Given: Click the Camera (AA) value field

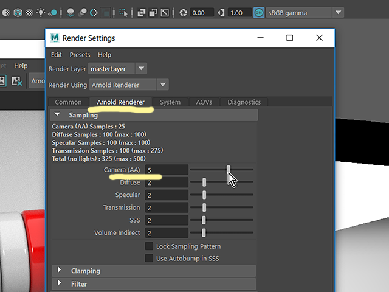Looking at the screenshot, I should (167, 170).
